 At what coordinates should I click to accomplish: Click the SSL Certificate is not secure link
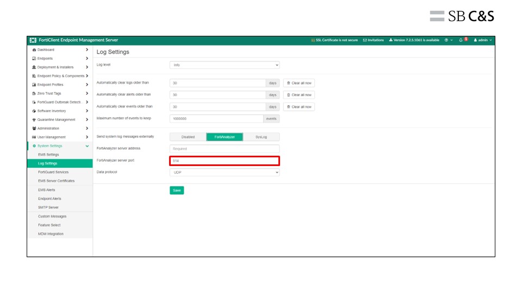(337, 40)
